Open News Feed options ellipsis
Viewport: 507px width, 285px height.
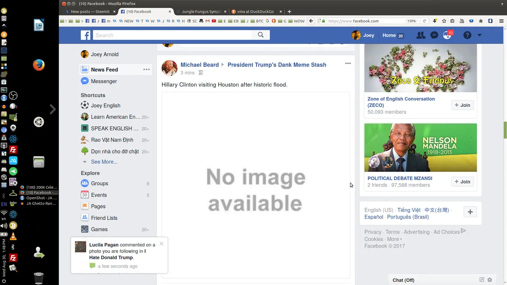pyautogui.click(x=147, y=70)
